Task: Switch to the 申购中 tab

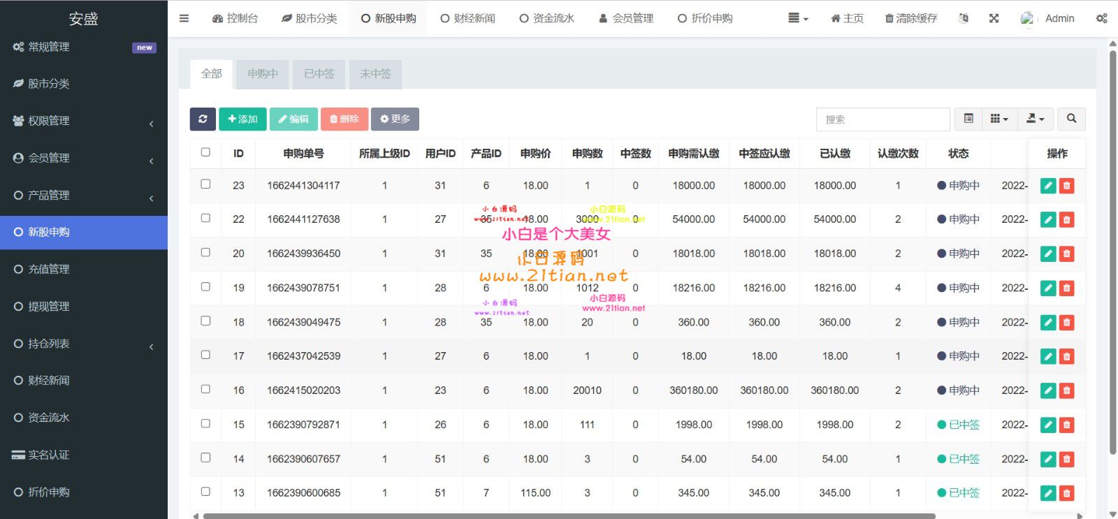Action: pyautogui.click(x=263, y=73)
